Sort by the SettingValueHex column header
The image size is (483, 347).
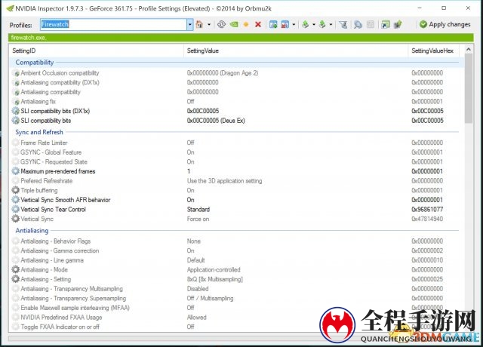pyautogui.click(x=432, y=51)
